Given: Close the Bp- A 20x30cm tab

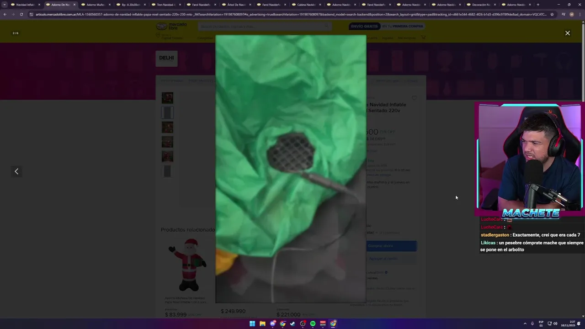Looking at the screenshot, I should point(144,5).
